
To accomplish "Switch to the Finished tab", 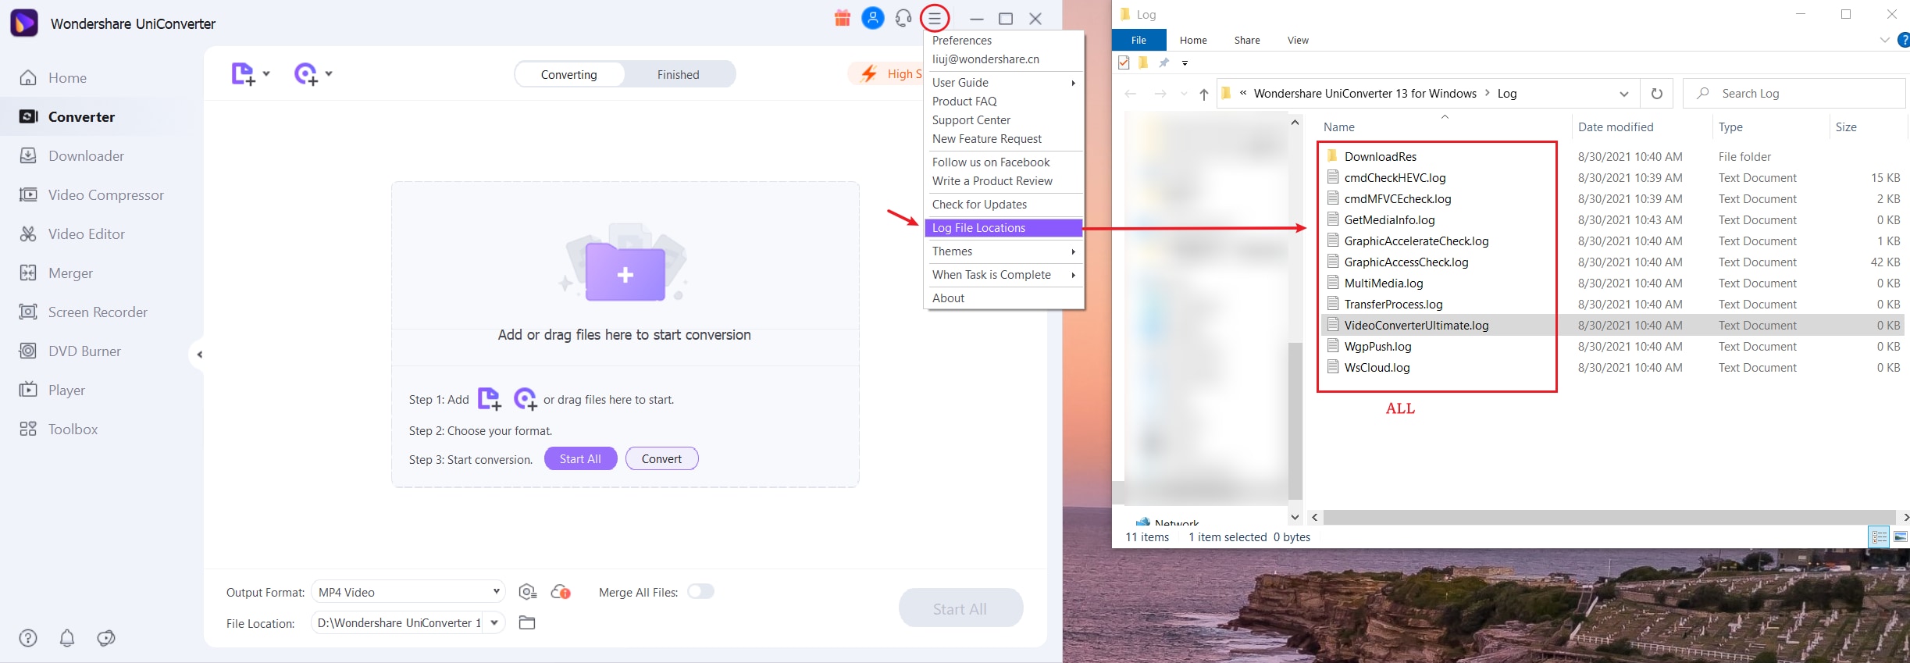I will pos(678,74).
